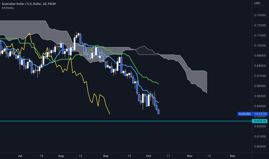Click the 19 date label after Sep
The height and width of the screenshot is (159, 269).
[x=129, y=156]
